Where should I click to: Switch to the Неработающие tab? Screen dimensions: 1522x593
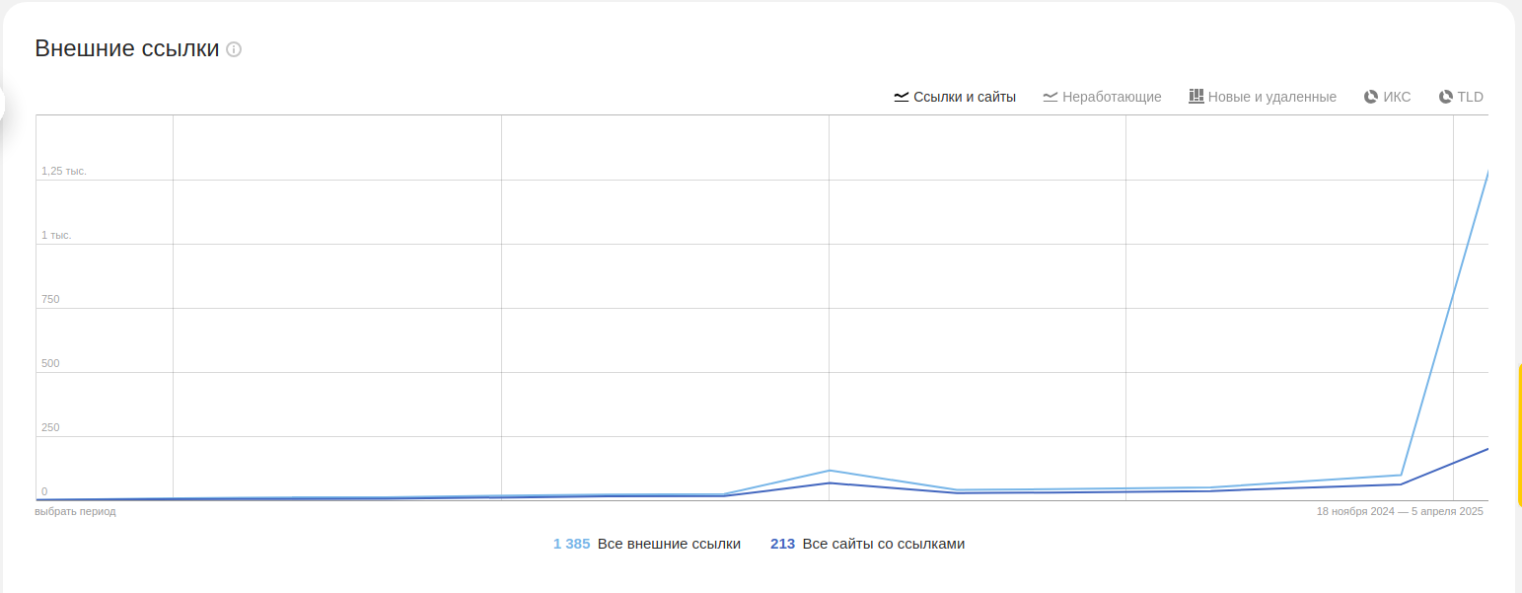click(x=1112, y=97)
